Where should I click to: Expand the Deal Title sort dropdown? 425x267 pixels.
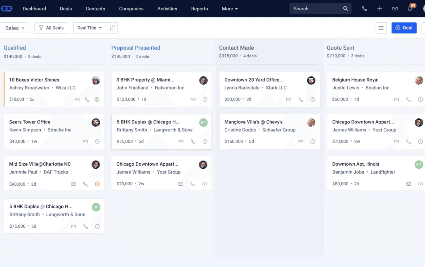[89, 28]
